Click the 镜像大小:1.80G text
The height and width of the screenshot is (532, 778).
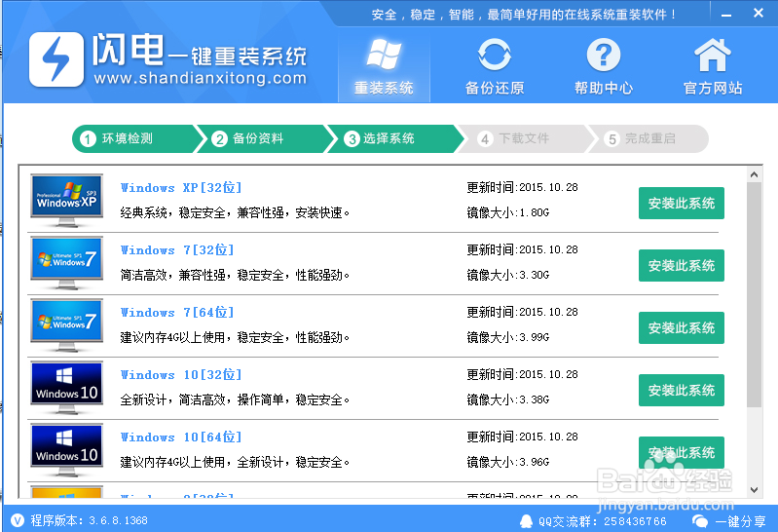coord(508,212)
